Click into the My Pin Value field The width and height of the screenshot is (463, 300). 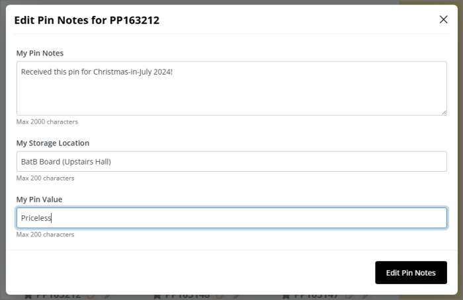(x=232, y=217)
